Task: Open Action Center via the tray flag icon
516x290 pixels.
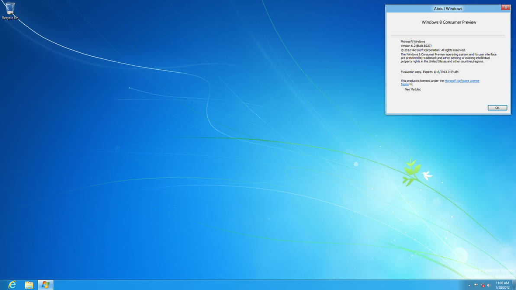Action: click(x=475, y=285)
